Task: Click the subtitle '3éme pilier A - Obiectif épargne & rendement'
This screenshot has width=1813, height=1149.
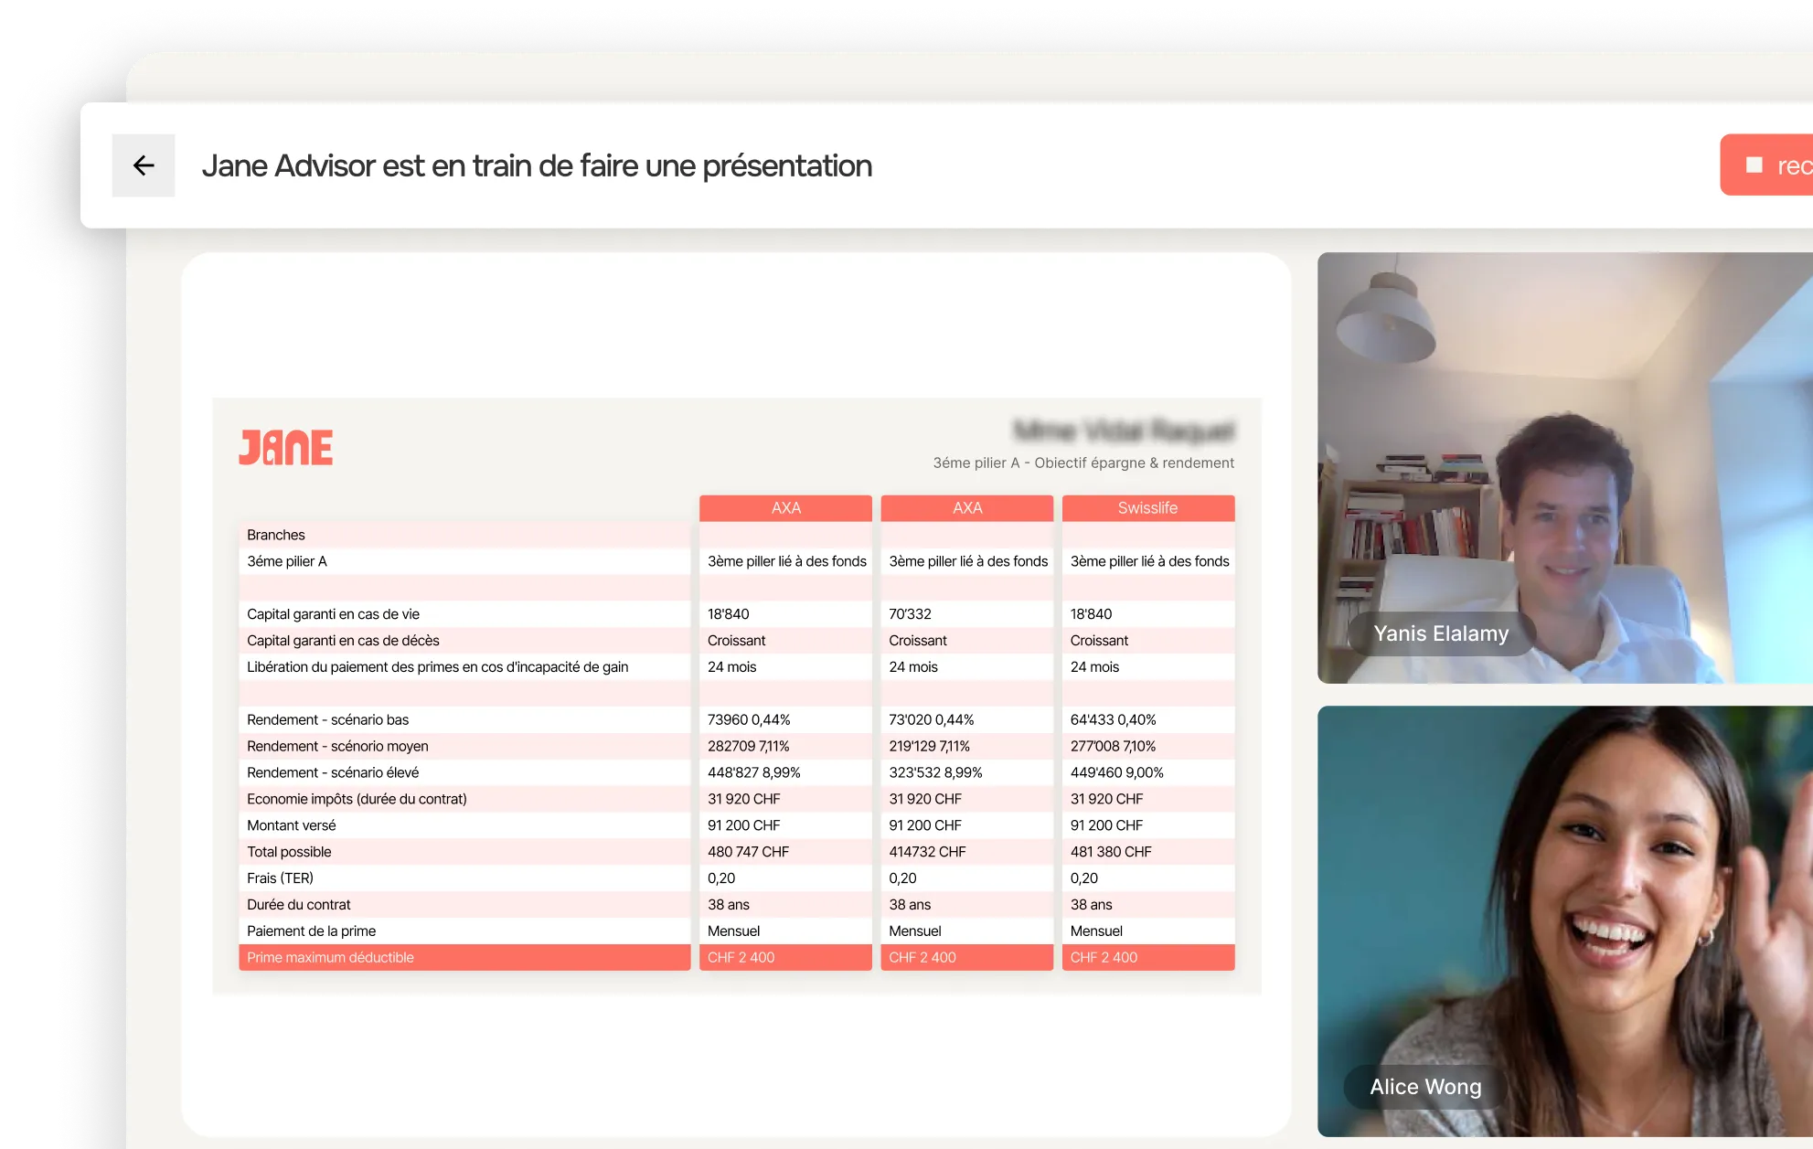Action: click(x=1083, y=463)
